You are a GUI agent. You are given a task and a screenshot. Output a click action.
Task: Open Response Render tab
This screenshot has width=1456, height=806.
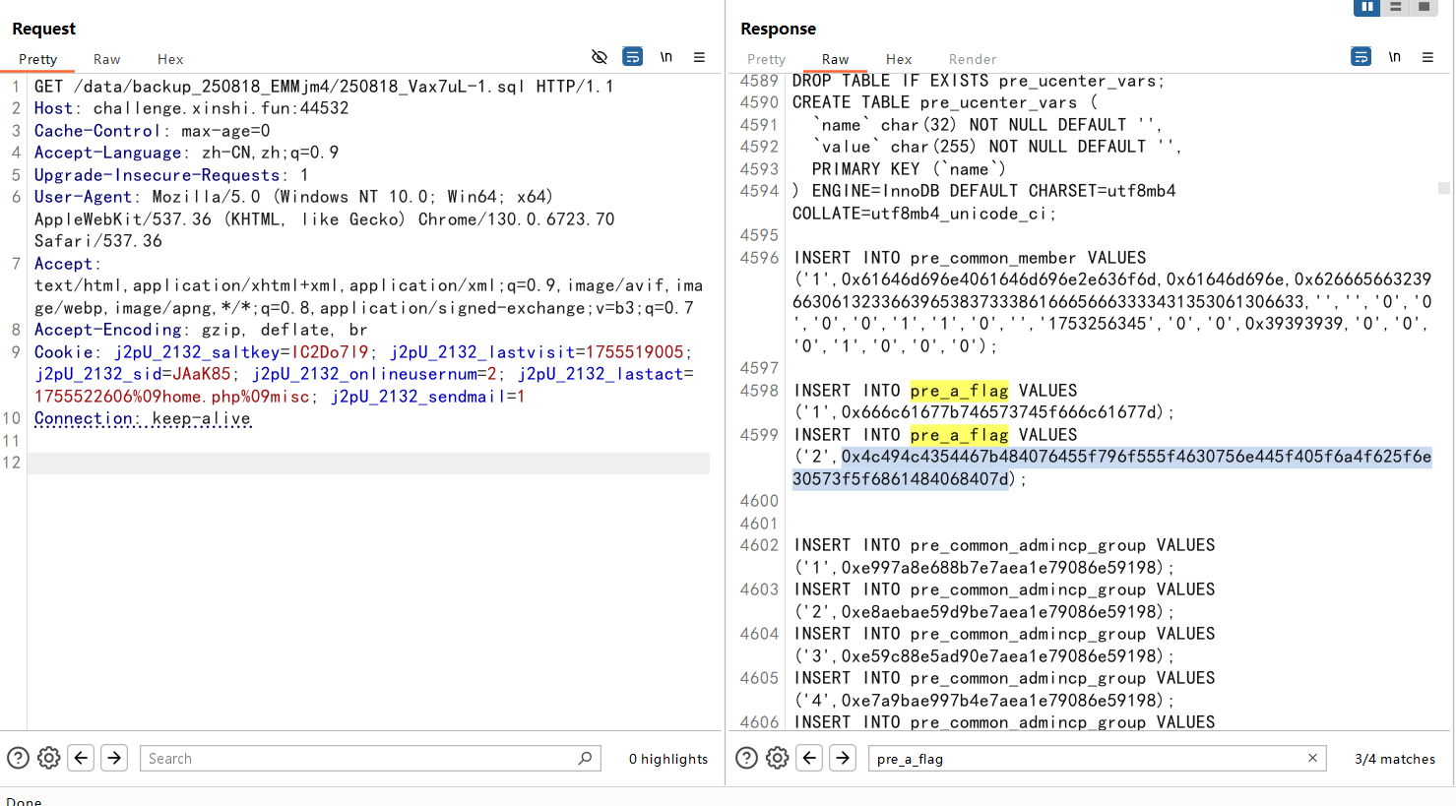(972, 59)
